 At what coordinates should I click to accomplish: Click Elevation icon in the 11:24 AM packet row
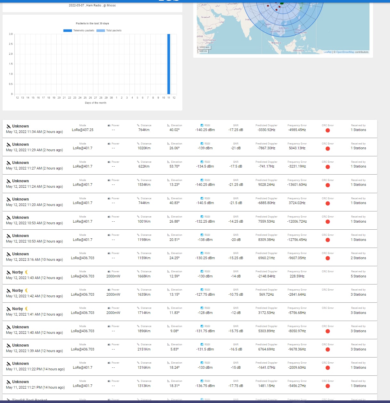169,180
